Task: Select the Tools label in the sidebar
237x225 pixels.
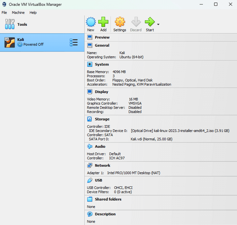Action: 22,24
